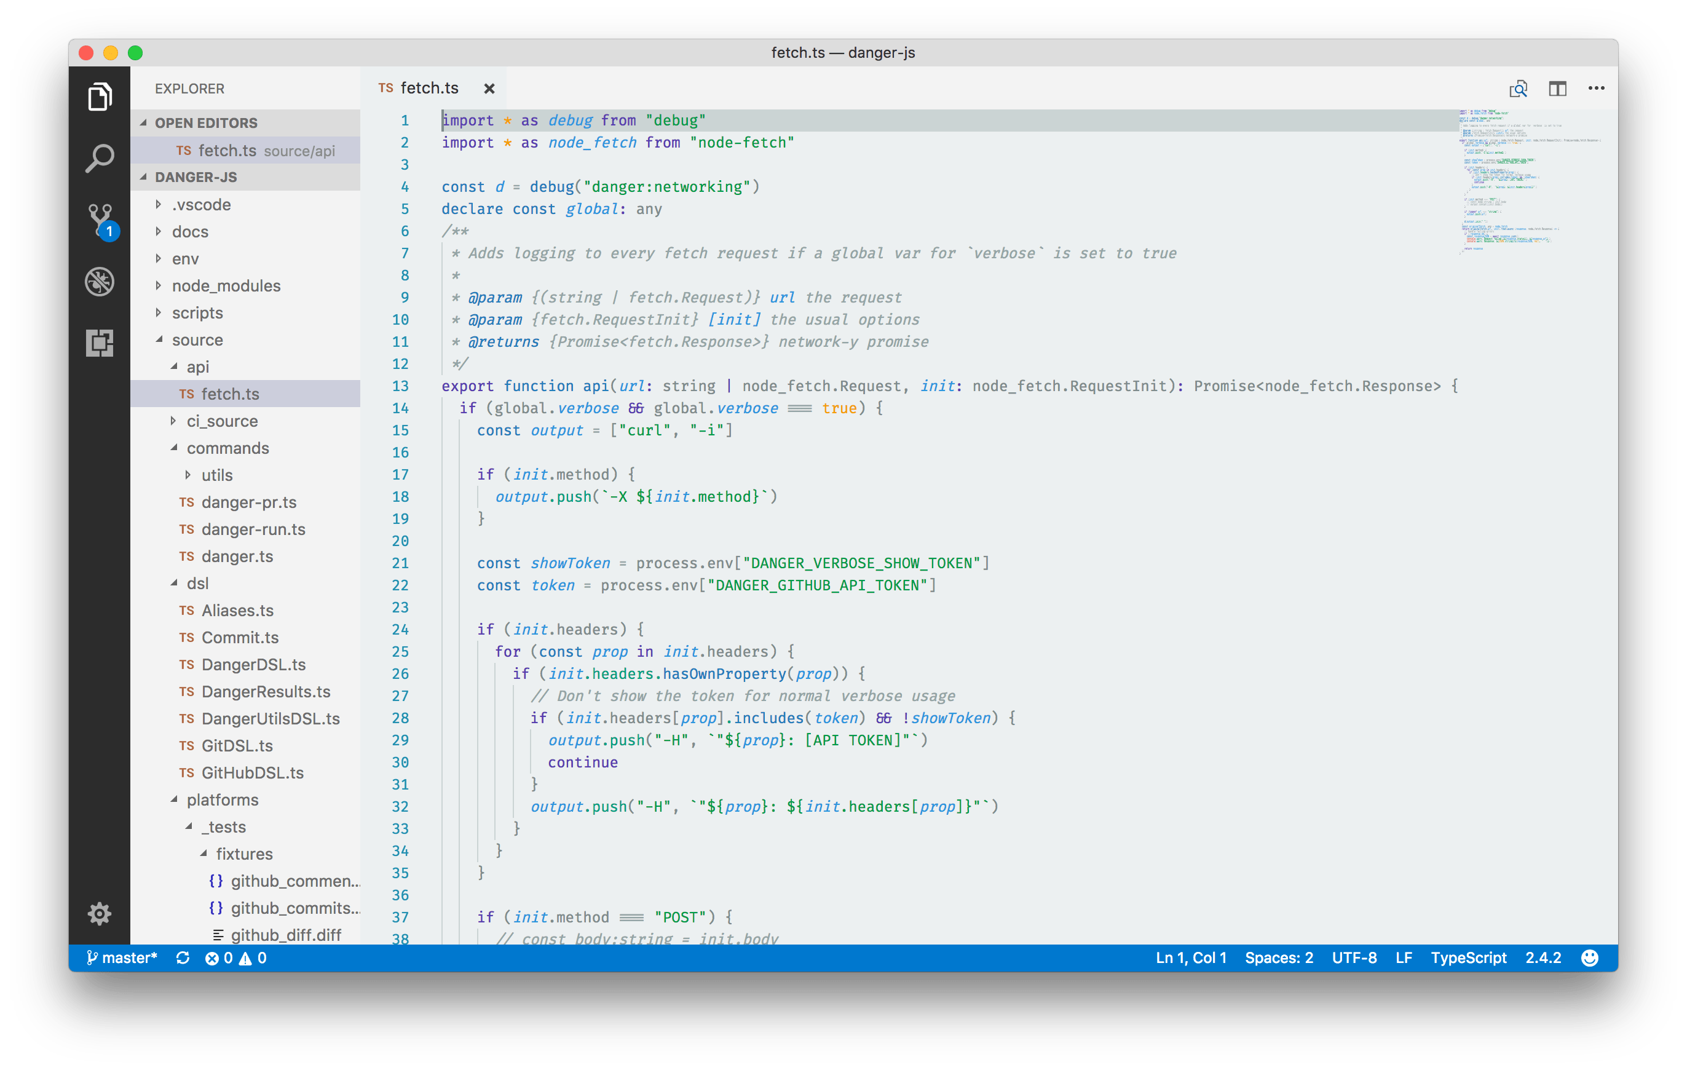Viewport: 1687px width, 1070px height.
Task: Change UTF-8 encoding in status bar
Action: [1354, 957]
